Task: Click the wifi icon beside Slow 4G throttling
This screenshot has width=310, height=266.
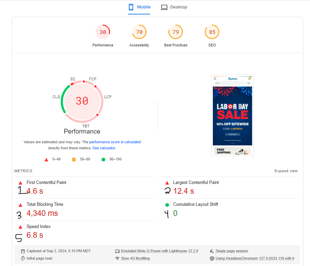Action: click(117, 258)
